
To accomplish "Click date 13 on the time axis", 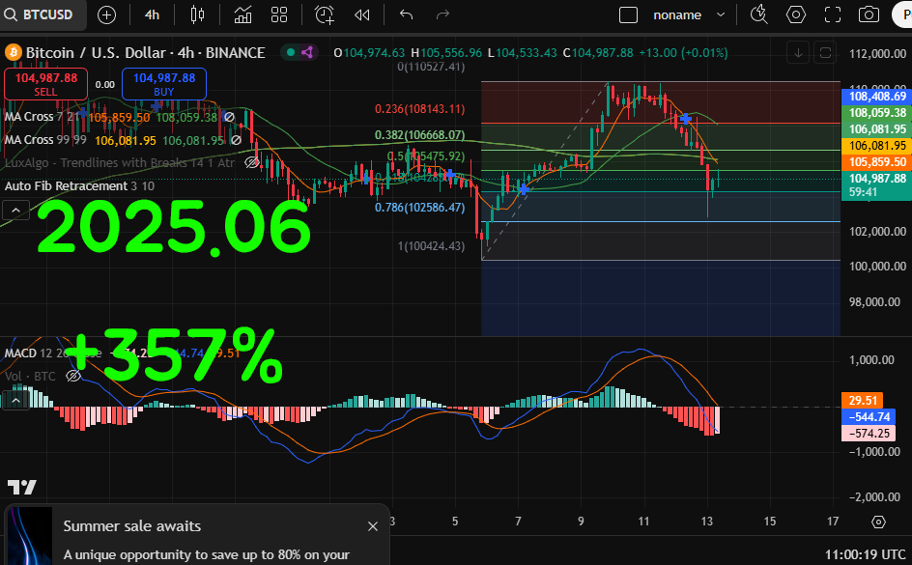I will click(706, 521).
